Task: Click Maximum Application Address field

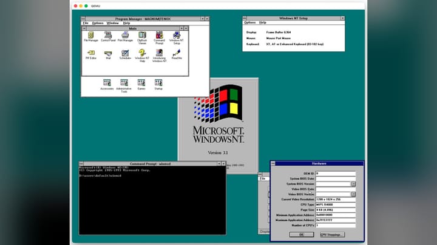Action: pos(336,220)
